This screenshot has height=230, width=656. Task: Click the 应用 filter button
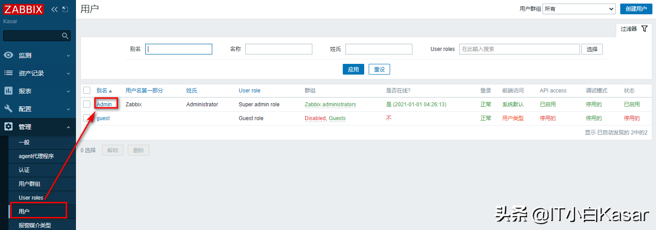(353, 69)
